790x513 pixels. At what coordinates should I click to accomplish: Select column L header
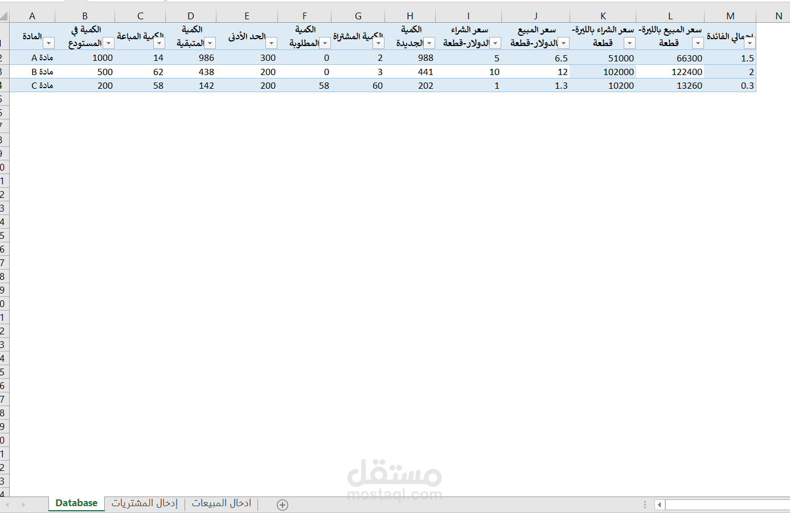coord(670,16)
